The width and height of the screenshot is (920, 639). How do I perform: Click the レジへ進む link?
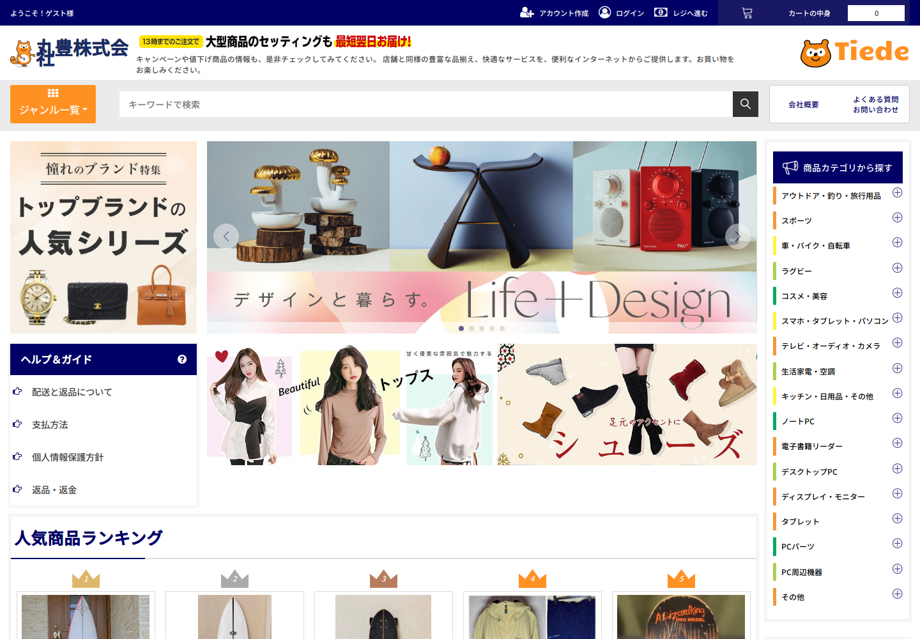pyautogui.click(x=690, y=13)
